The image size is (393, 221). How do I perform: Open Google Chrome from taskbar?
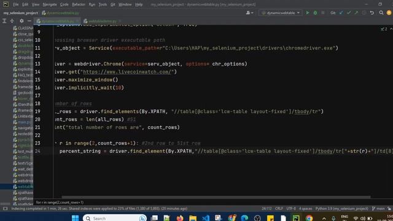tap(309, 218)
